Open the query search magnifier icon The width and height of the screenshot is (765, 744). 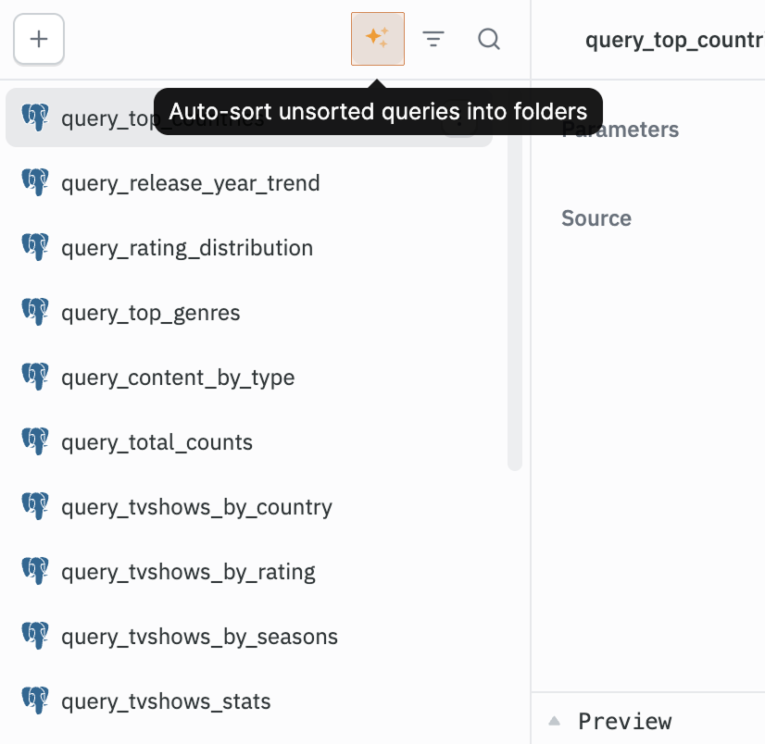tap(488, 39)
